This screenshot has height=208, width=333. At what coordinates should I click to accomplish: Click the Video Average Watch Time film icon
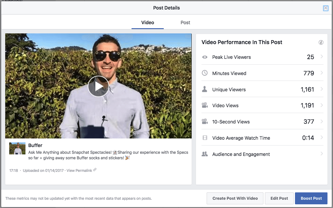click(x=205, y=138)
